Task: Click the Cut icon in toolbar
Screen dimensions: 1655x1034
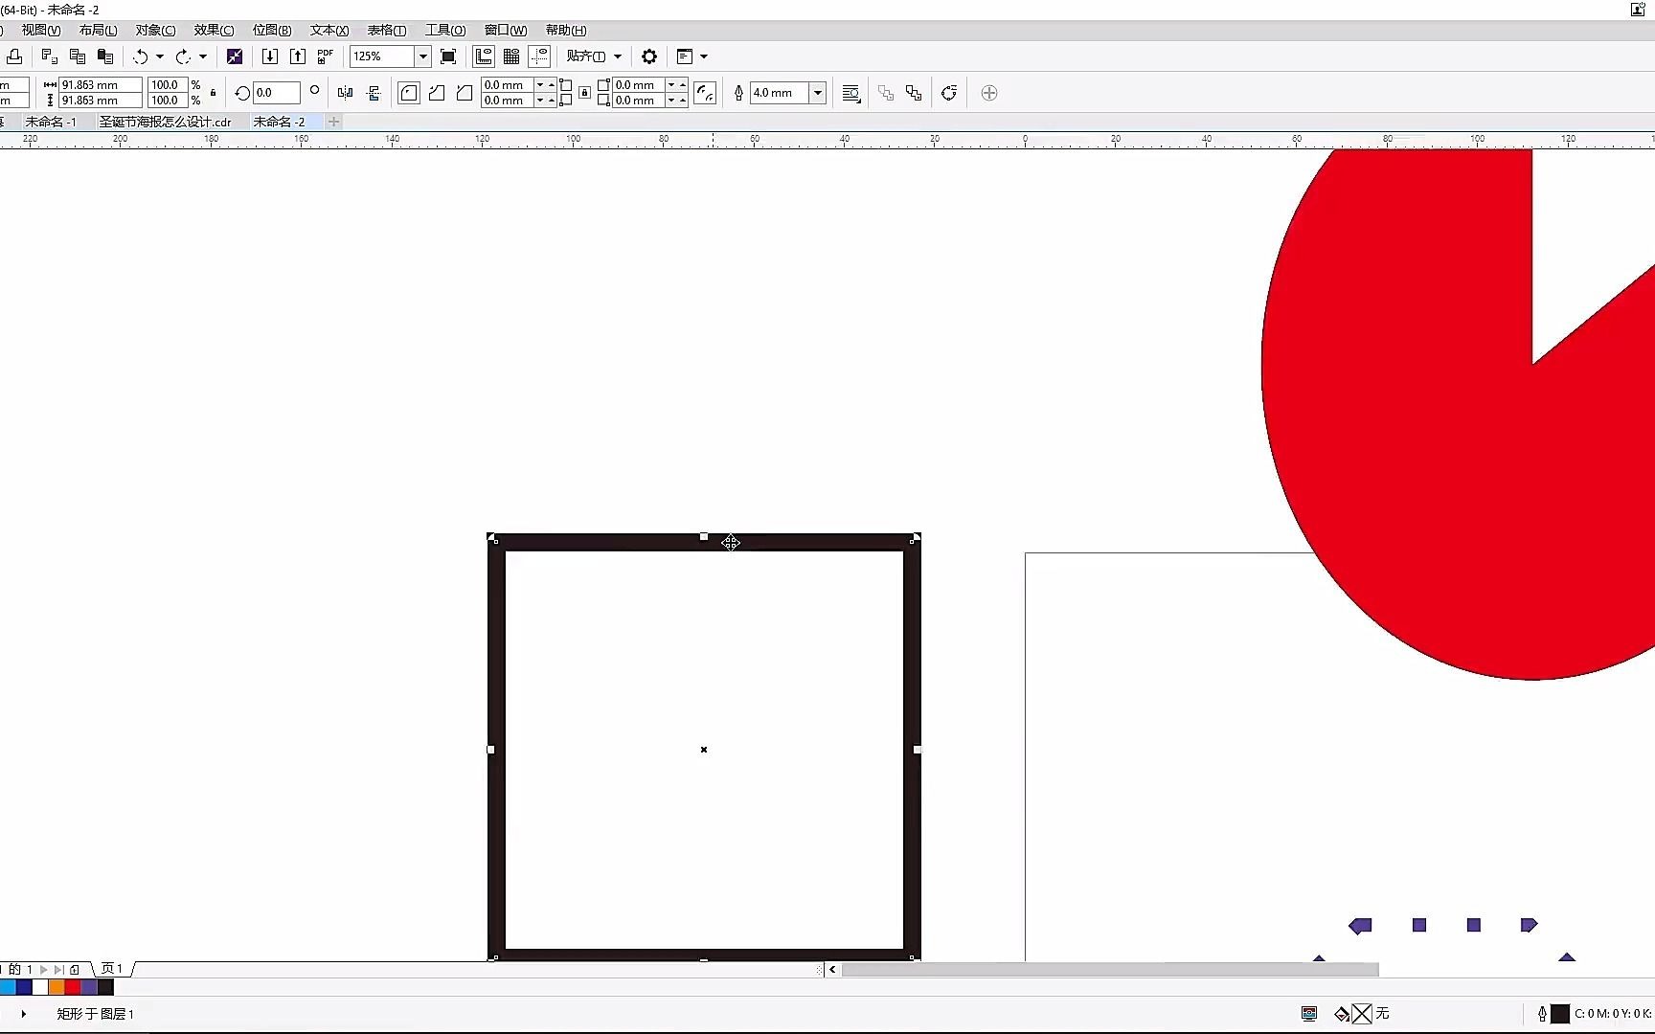Action: 50,56
